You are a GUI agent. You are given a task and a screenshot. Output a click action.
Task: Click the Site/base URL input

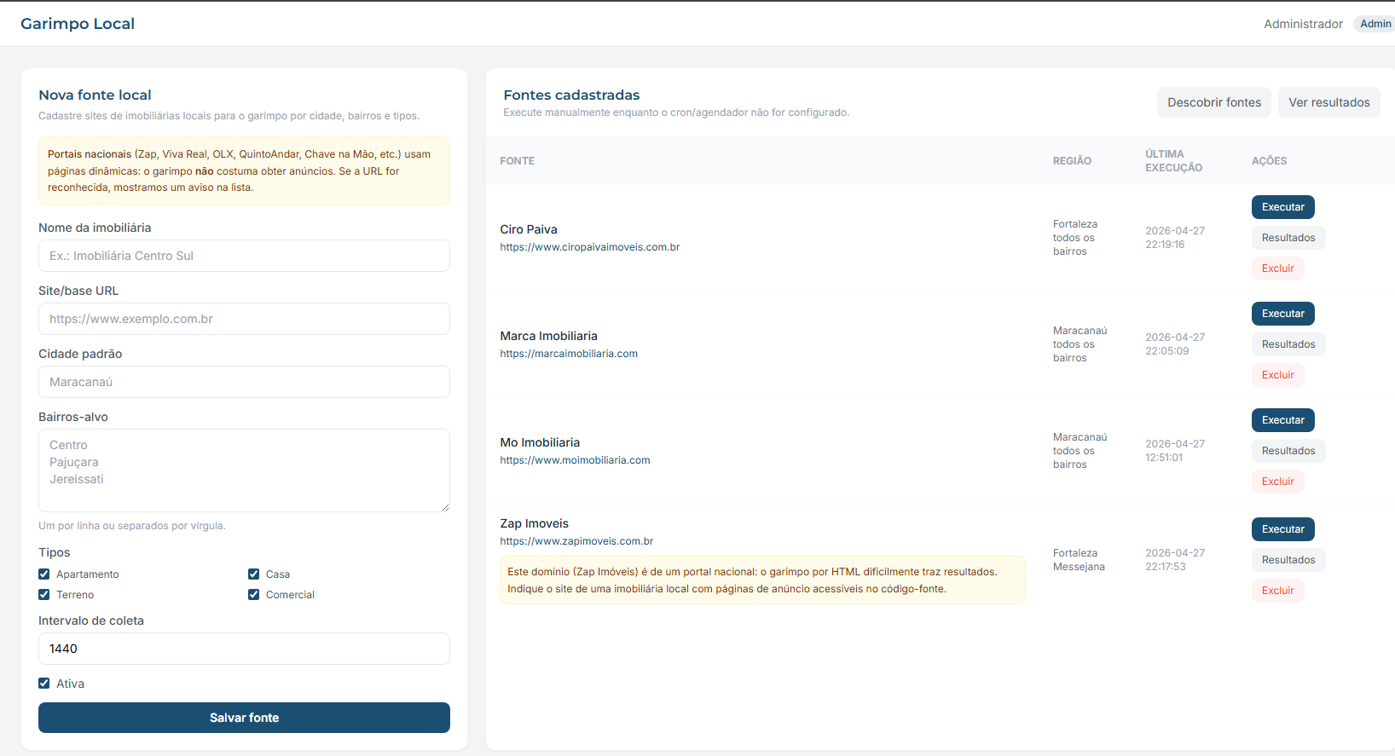244,319
